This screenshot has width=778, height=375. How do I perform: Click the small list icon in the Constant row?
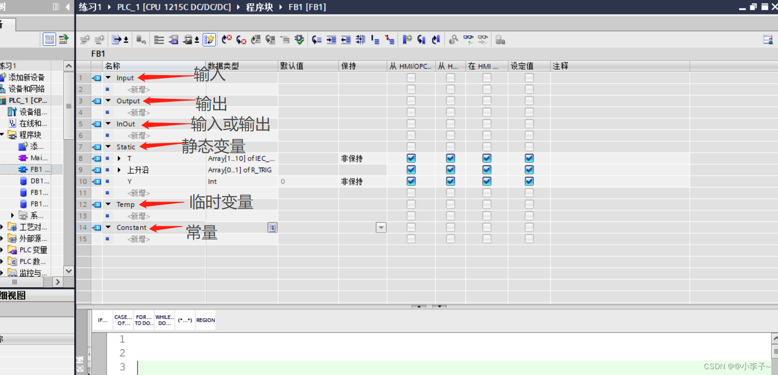click(x=272, y=227)
